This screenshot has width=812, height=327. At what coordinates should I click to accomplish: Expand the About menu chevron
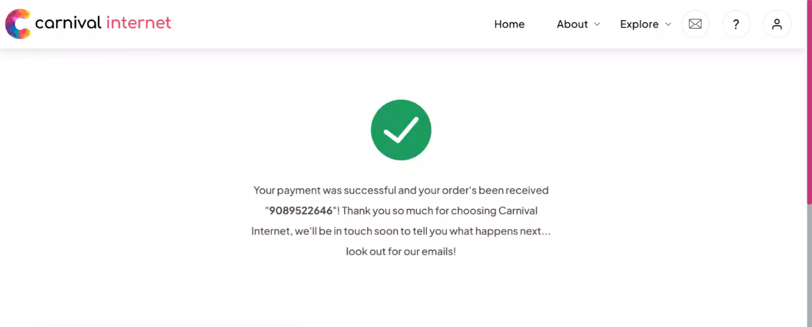coord(597,24)
